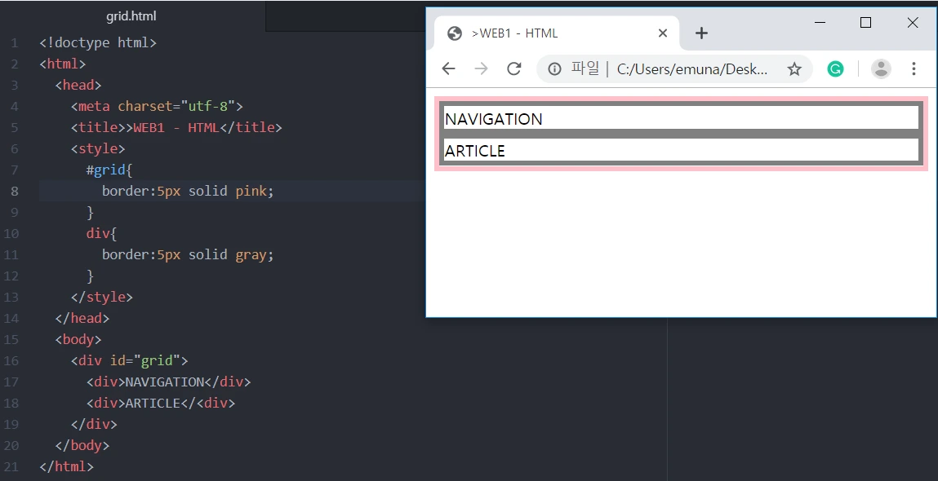
Task: Minimize the Chrome window
Action: [x=820, y=23]
